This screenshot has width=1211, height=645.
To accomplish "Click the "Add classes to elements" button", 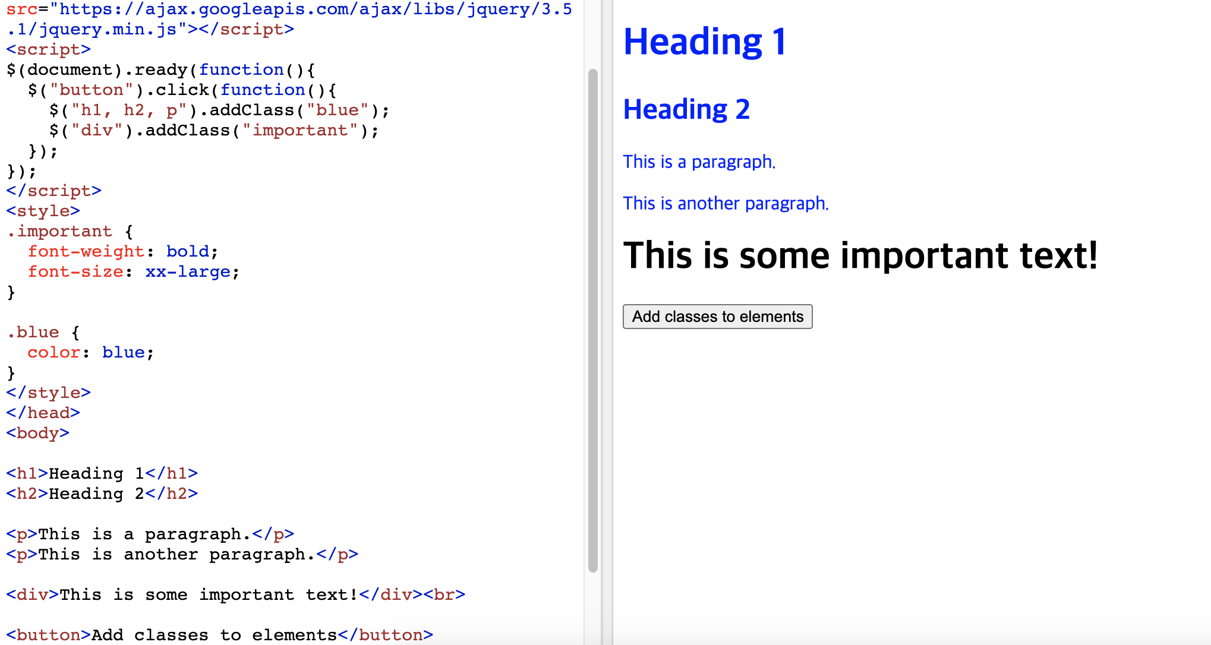I will pos(717,317).
